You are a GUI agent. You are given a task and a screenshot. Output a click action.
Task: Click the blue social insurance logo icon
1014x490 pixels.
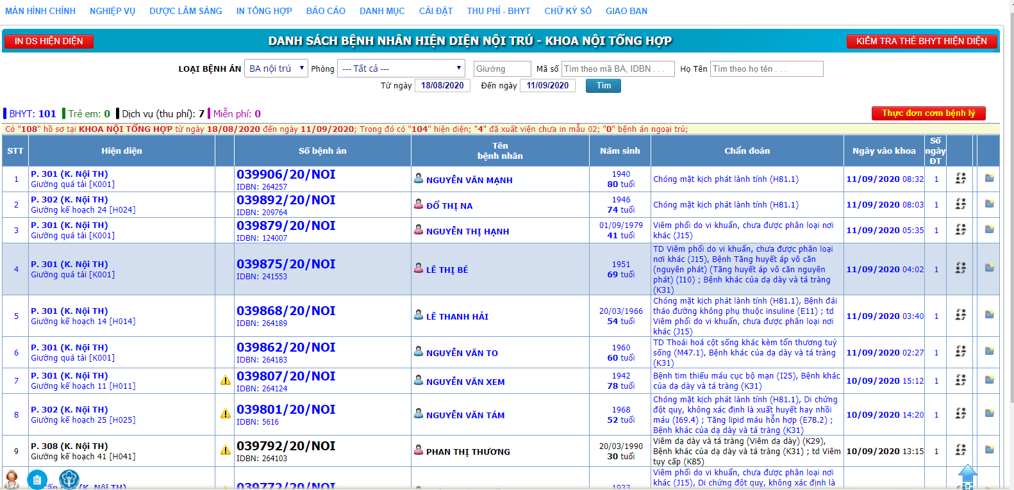pyautogui.click(x=69, y=479)
